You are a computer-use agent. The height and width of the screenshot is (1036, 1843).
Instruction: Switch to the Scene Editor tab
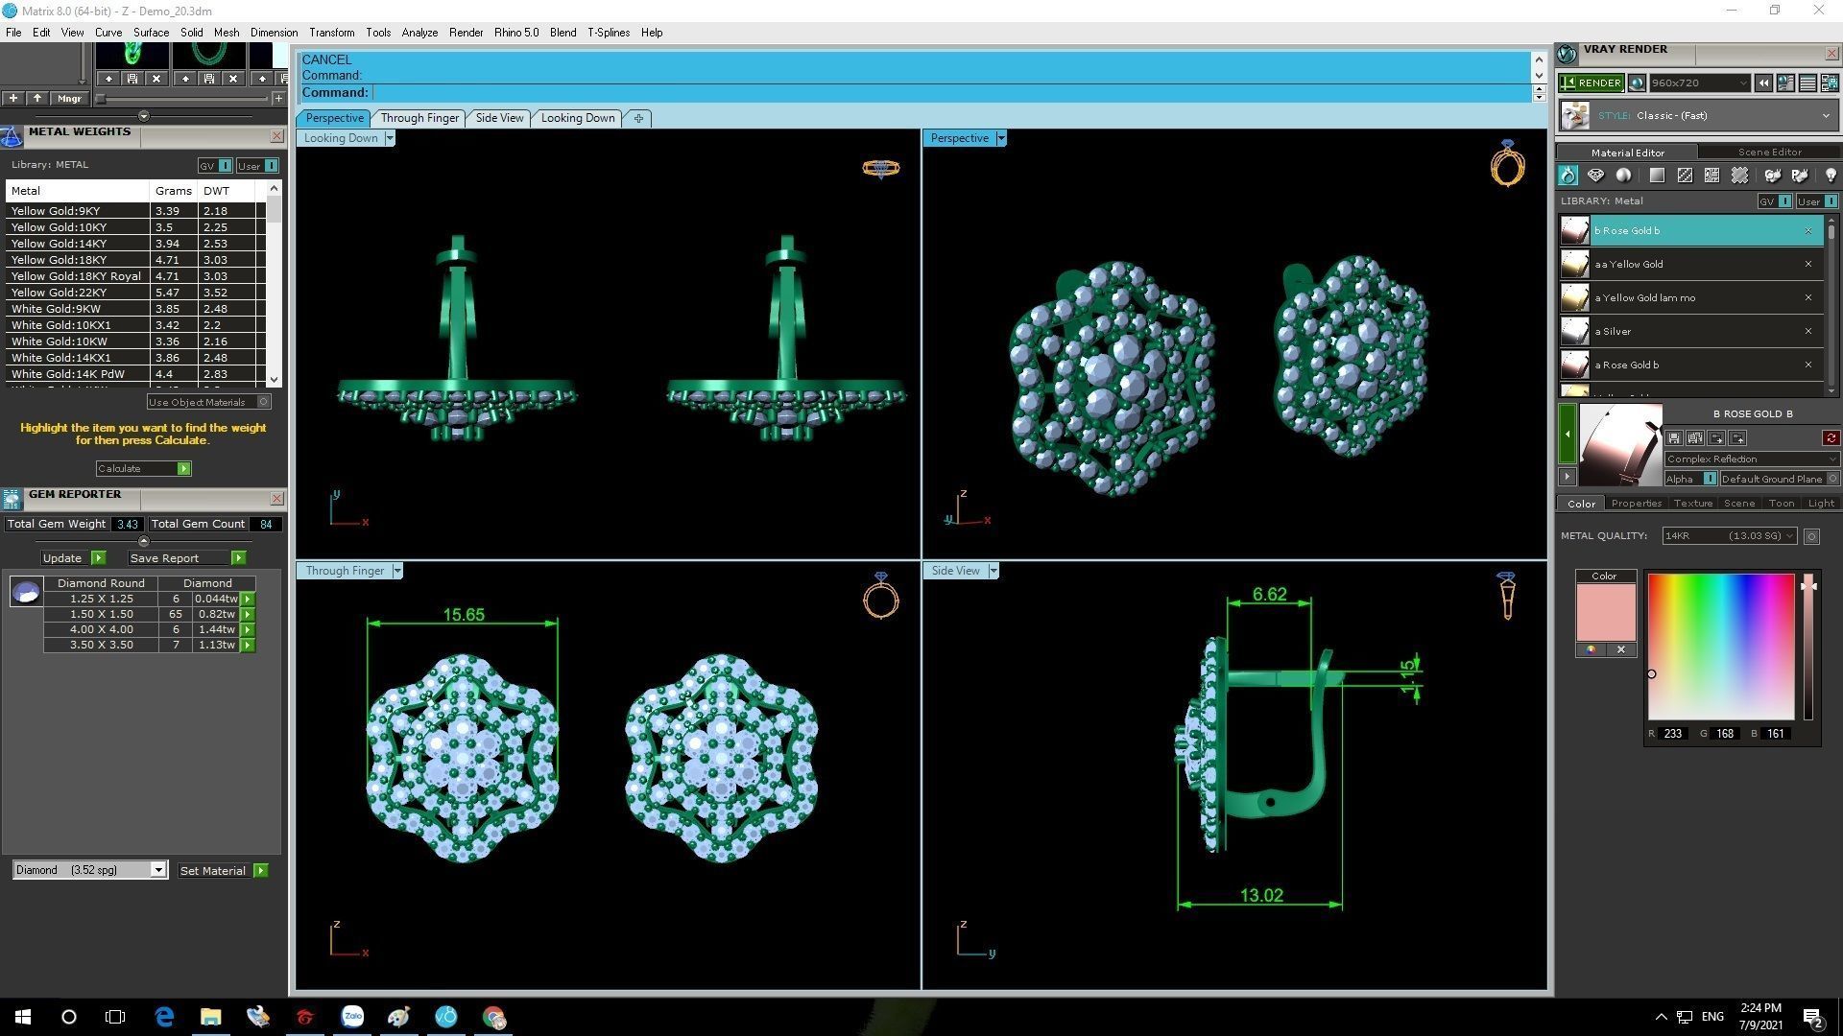point(1769,152)
